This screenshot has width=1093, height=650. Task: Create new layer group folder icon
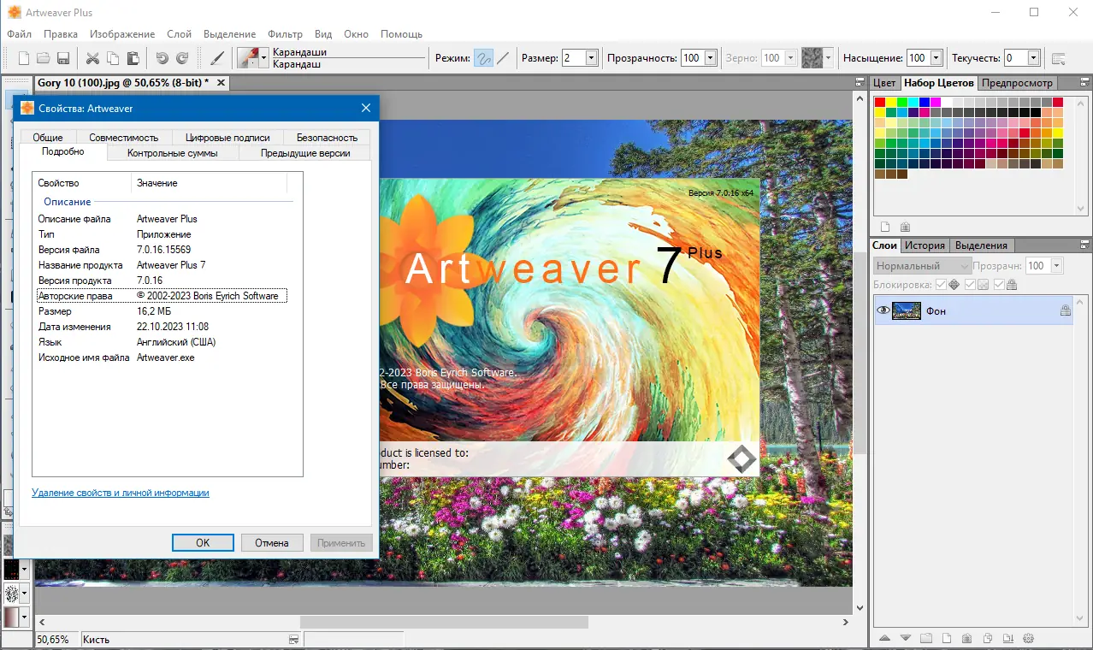coord(926,638)
